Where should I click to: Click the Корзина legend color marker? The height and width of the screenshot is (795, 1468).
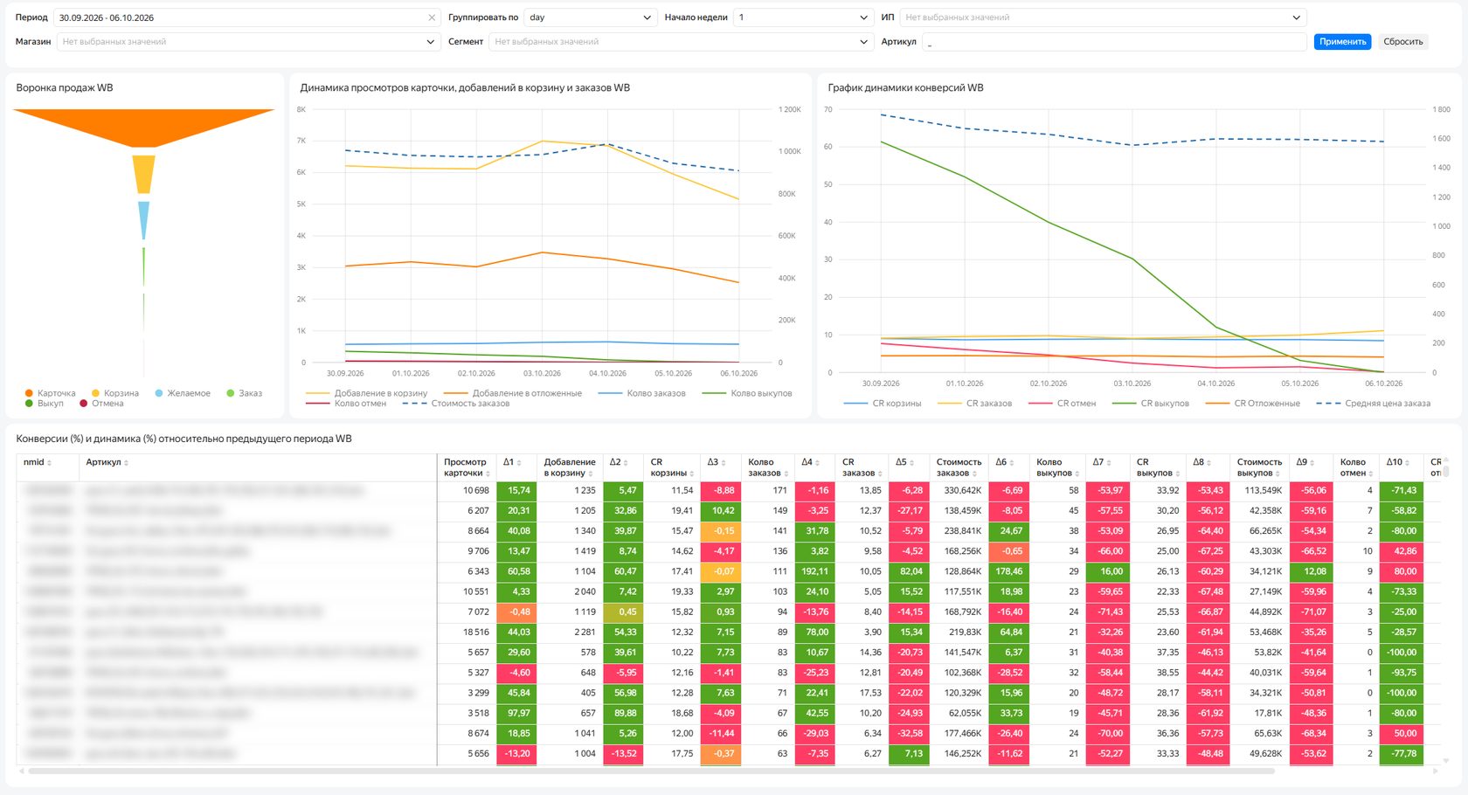tap(96, 393)
